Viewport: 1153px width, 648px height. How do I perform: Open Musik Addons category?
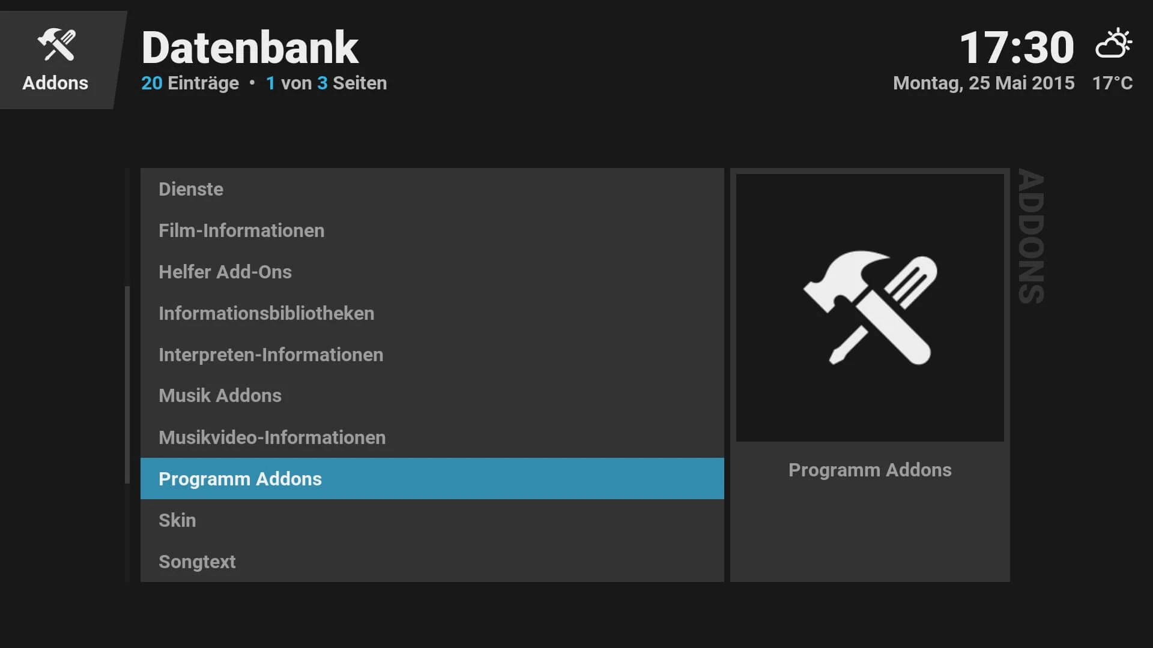(432, 395)
